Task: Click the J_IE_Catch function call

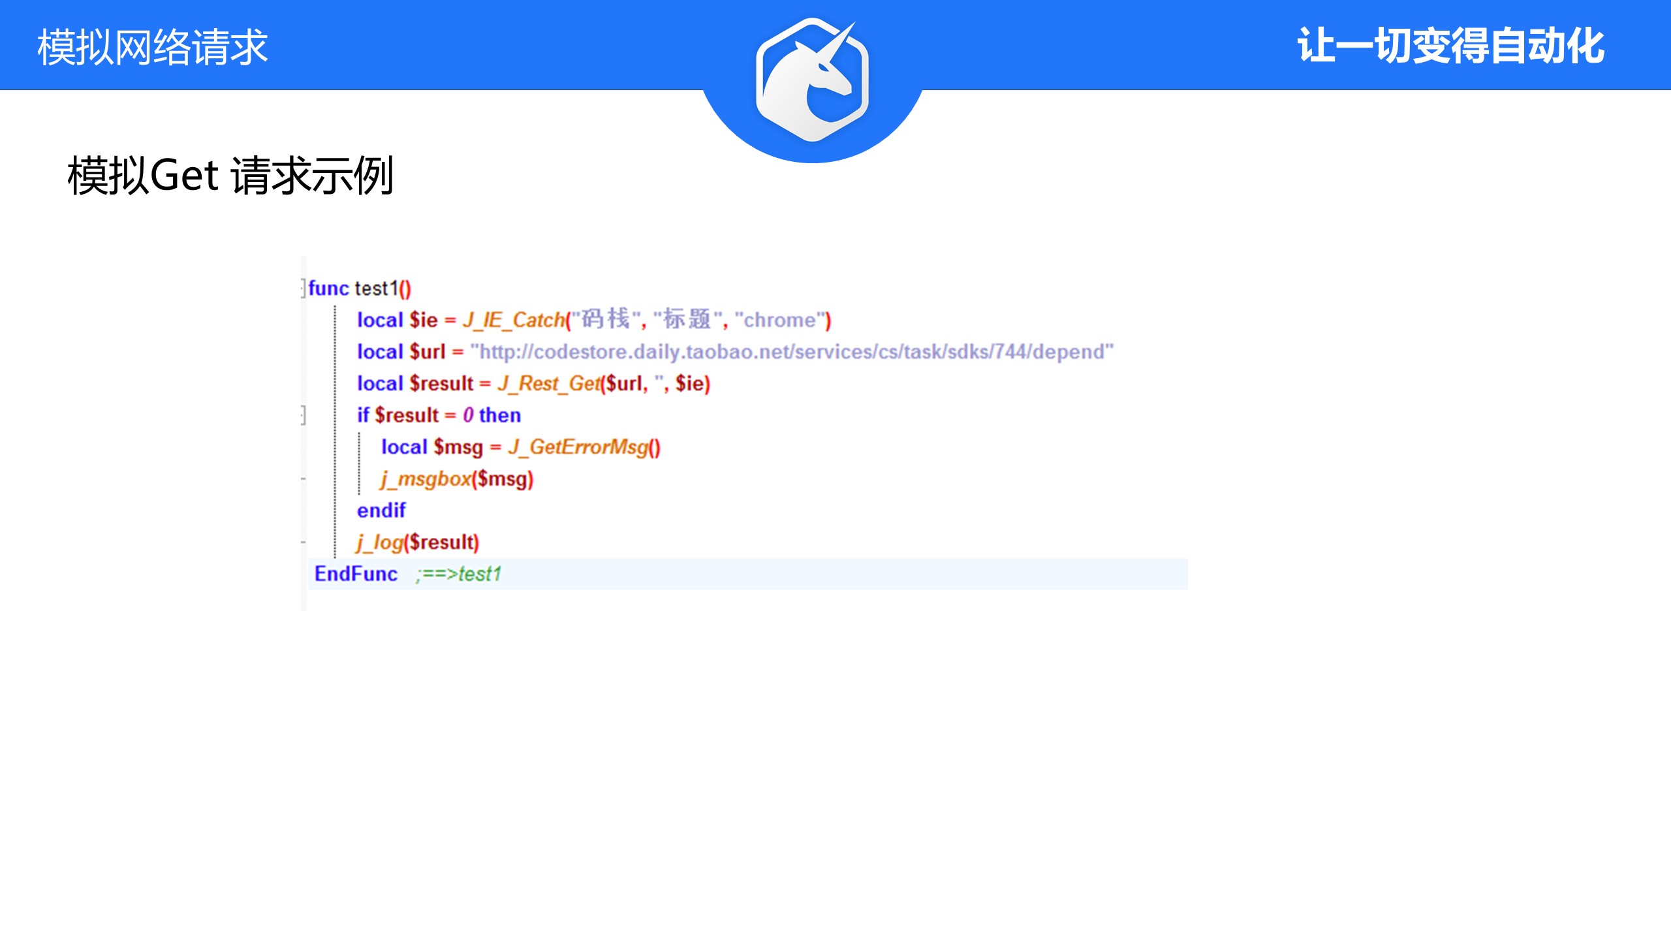Action: [514, 320]
